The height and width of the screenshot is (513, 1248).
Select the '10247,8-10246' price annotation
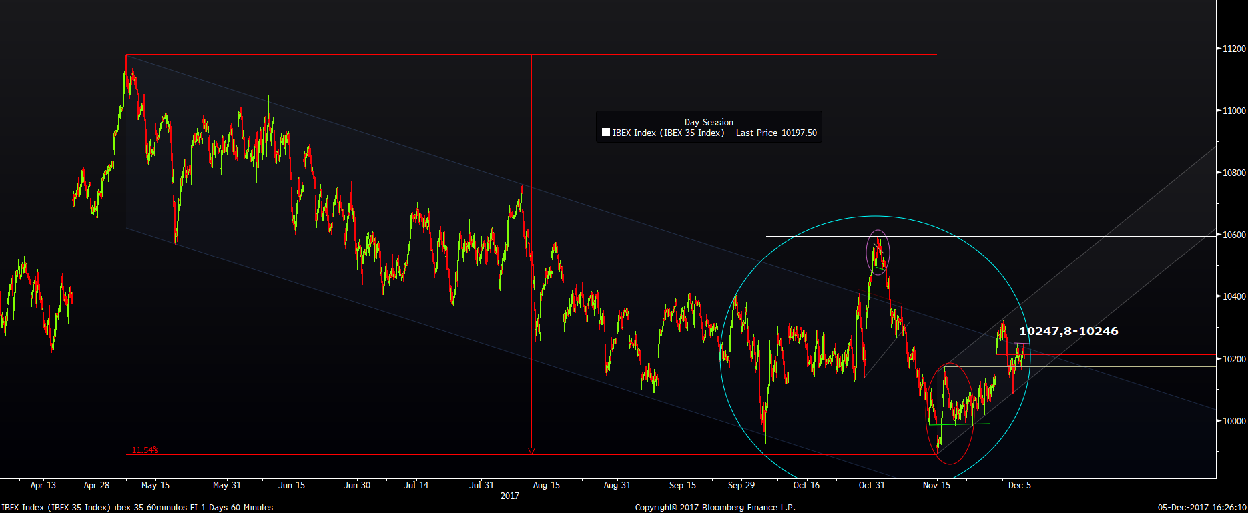pyautogui.click(x=1068, y=331)
